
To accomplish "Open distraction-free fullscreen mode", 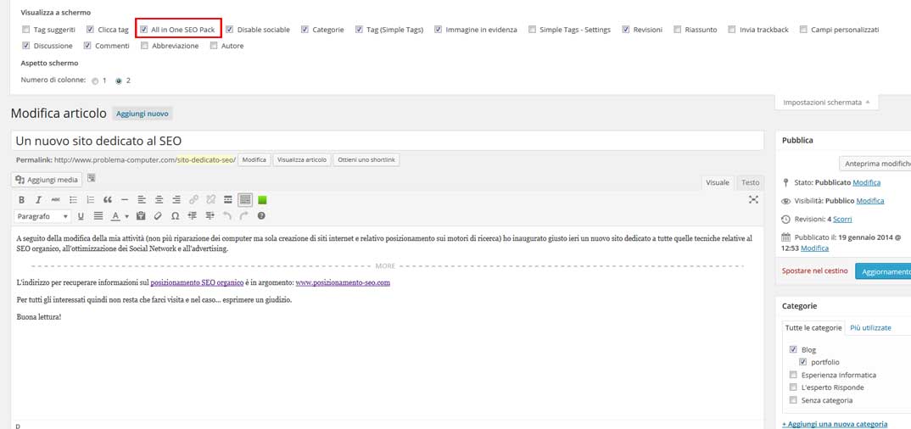I will [753, 200].
